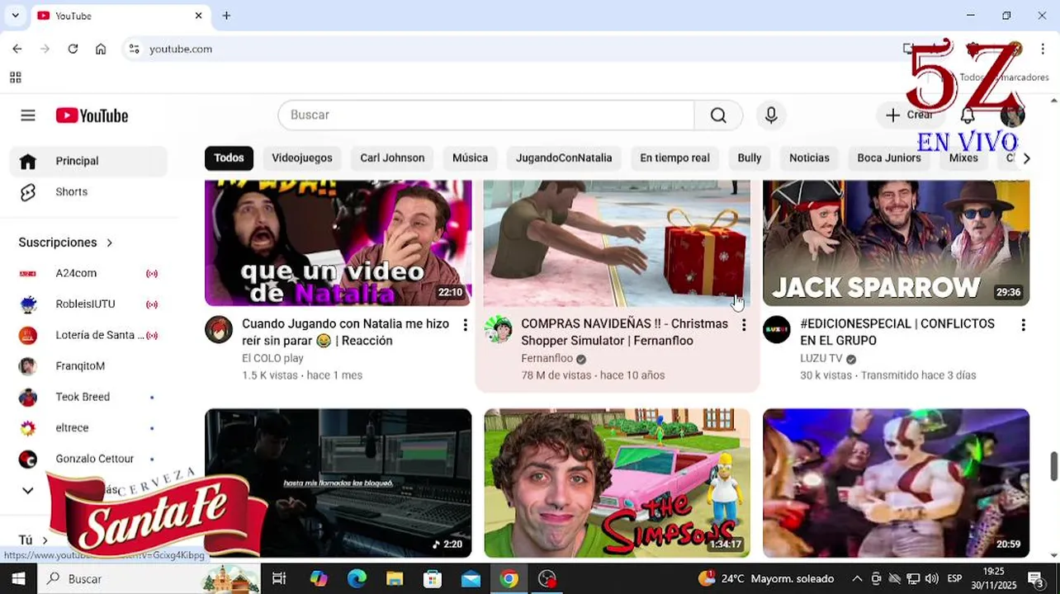The height and width of the screenshot is (594, 1060).
Task: Go back in browser history
Action: click(x=17, y=49)
